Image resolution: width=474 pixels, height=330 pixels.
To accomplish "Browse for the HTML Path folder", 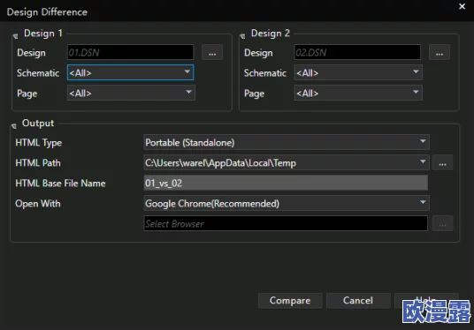I will (x=442, y=162).
